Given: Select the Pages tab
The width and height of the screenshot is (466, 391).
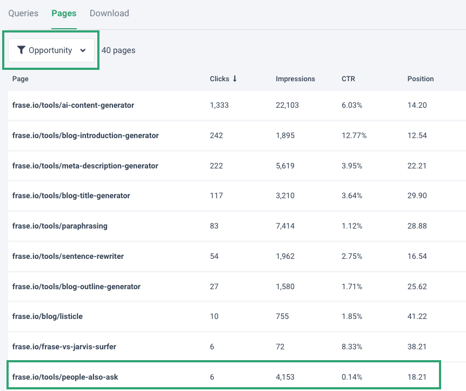Looking at the screenshot, I should click(x=64, y=14).
